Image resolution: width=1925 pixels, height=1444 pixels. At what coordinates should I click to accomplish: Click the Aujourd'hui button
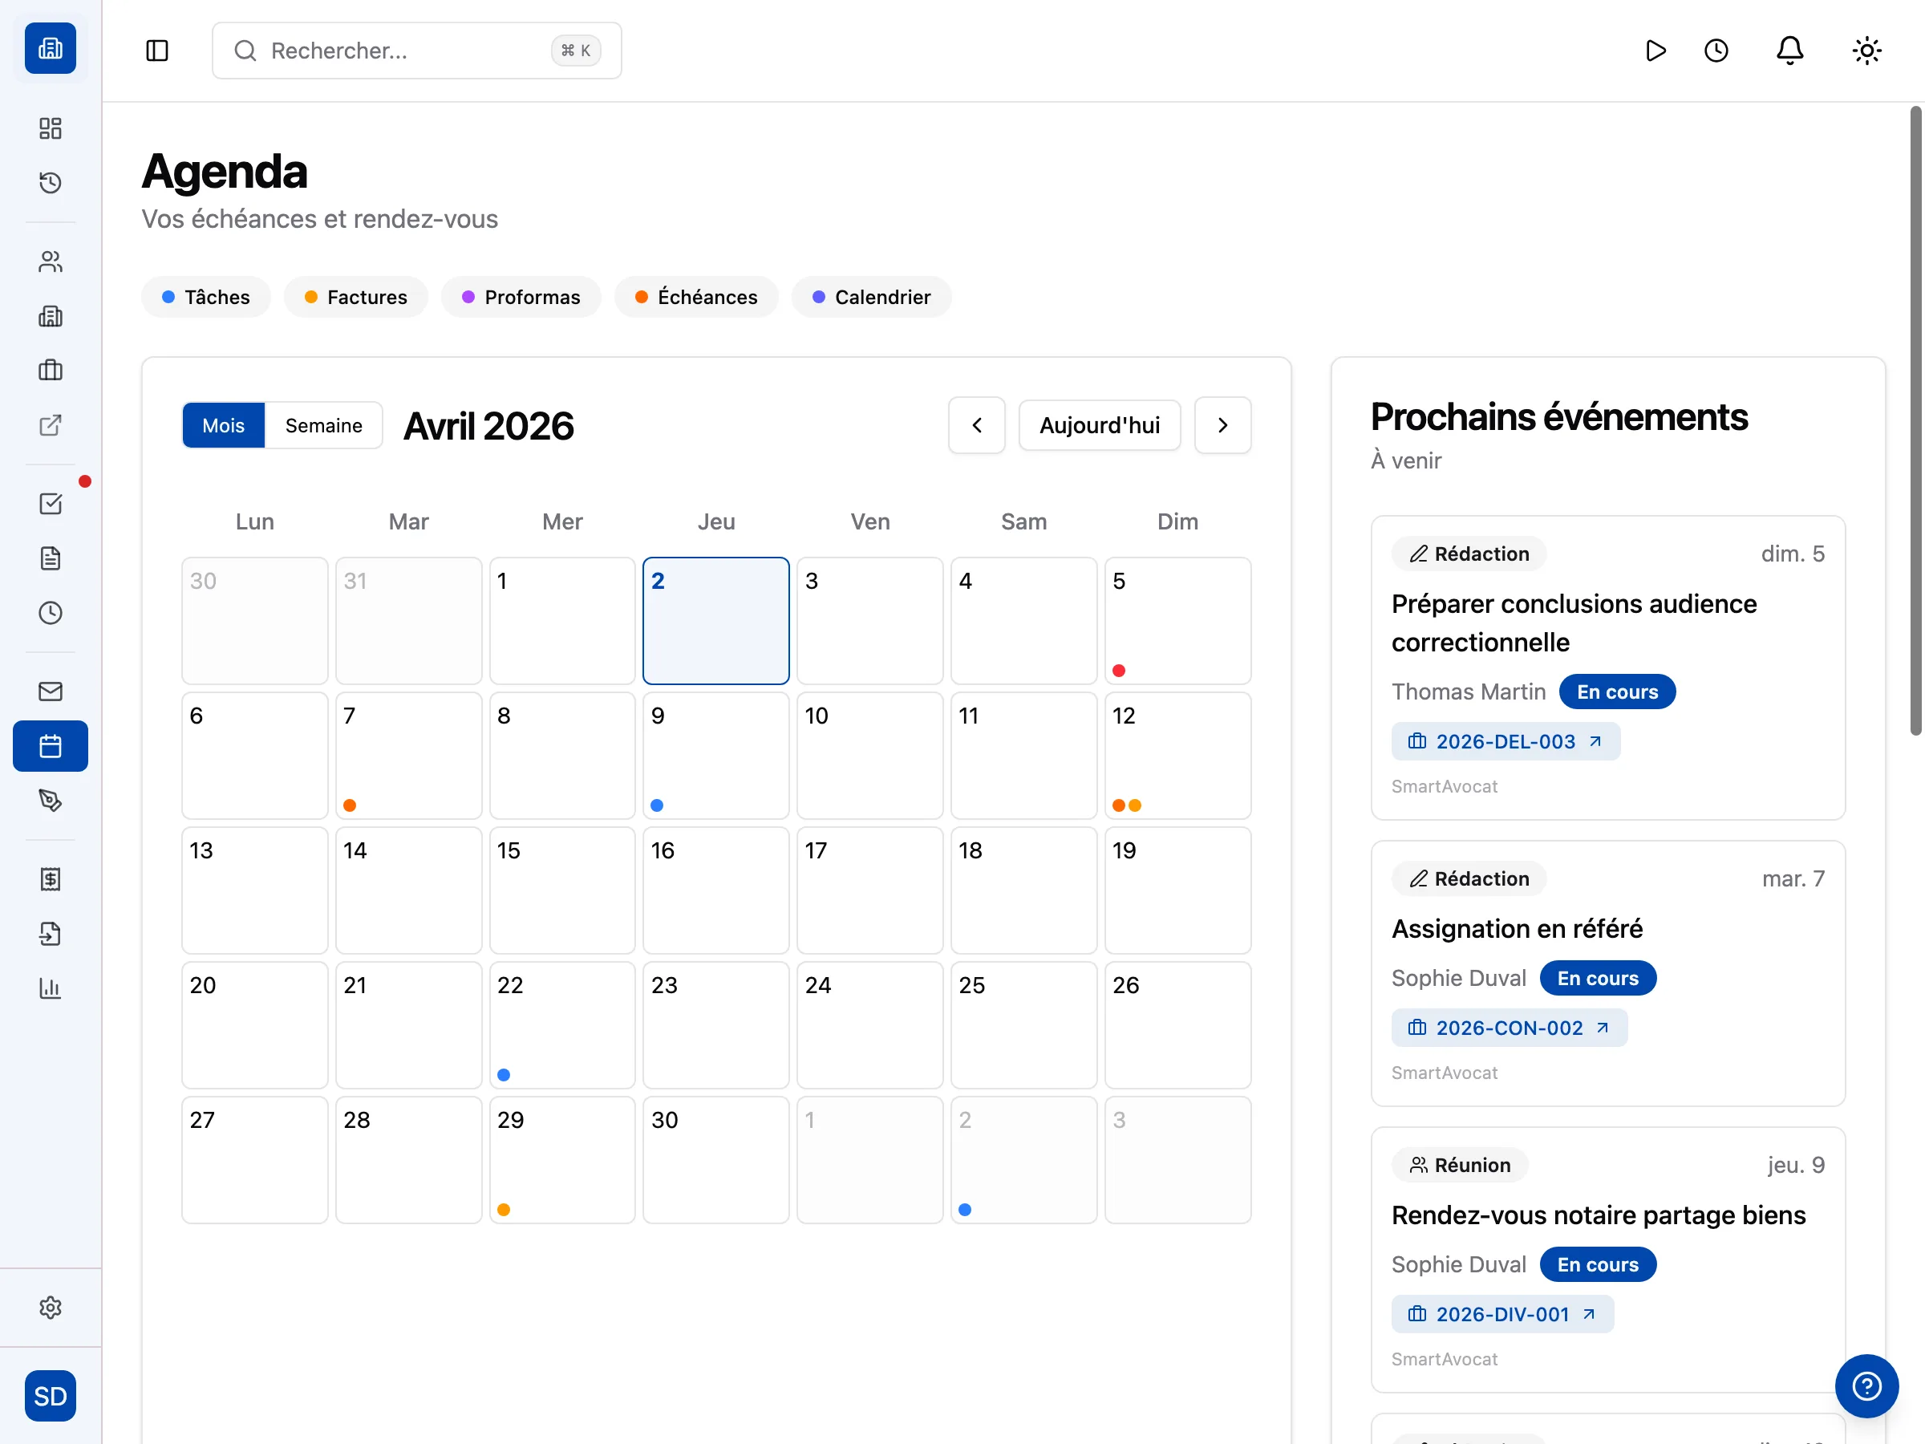pyautogui.click(x=1099, y=424)
